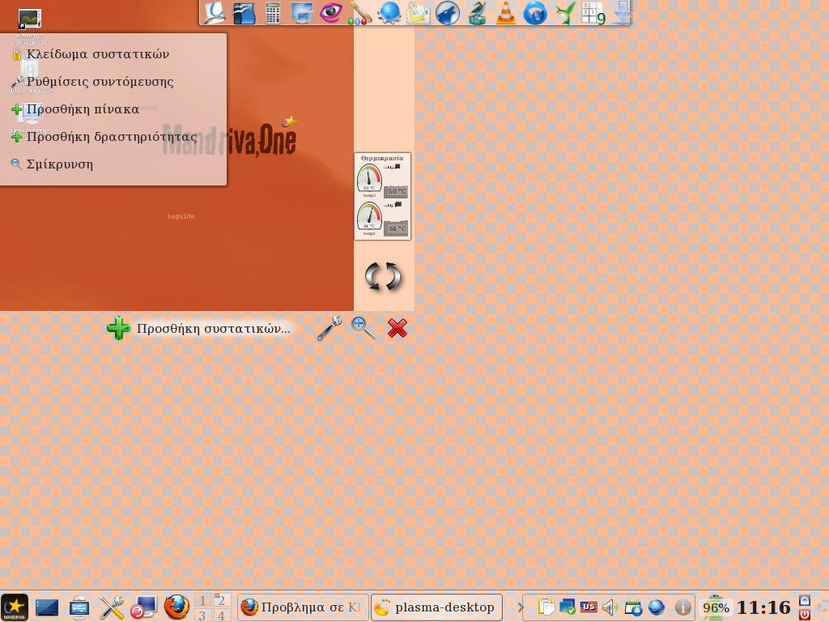829x622 pixels.
Task: Open the Mandriva start menu
Action: coord(15,607)
